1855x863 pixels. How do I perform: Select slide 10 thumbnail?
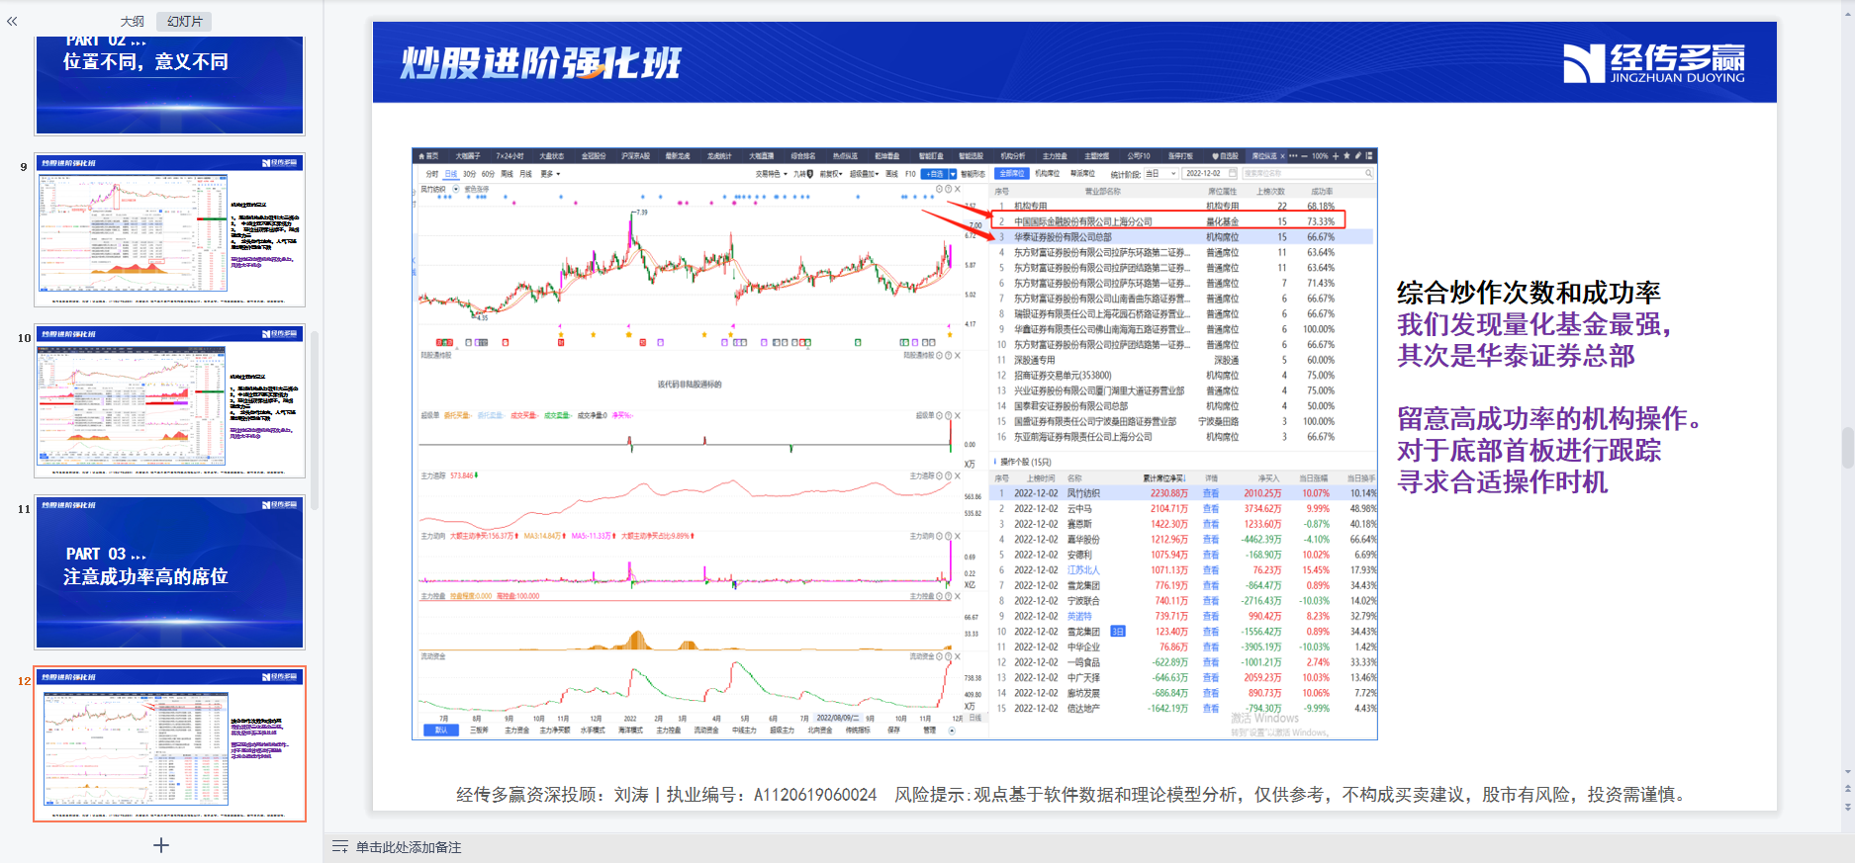click(x=170, y=400)
